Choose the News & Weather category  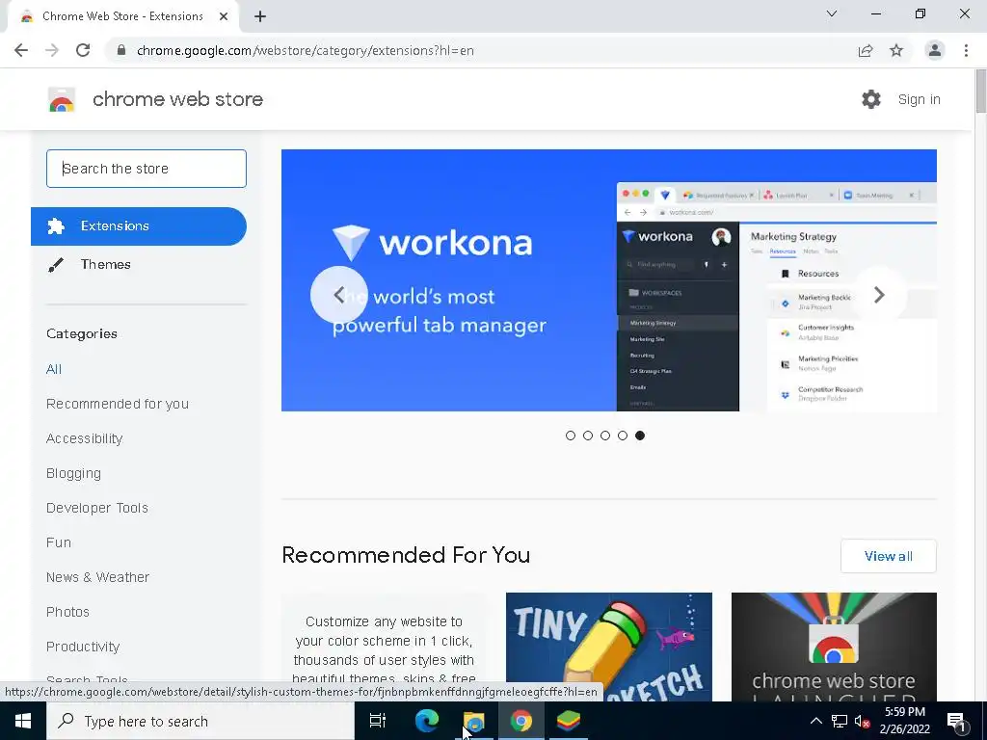point(97,577)
